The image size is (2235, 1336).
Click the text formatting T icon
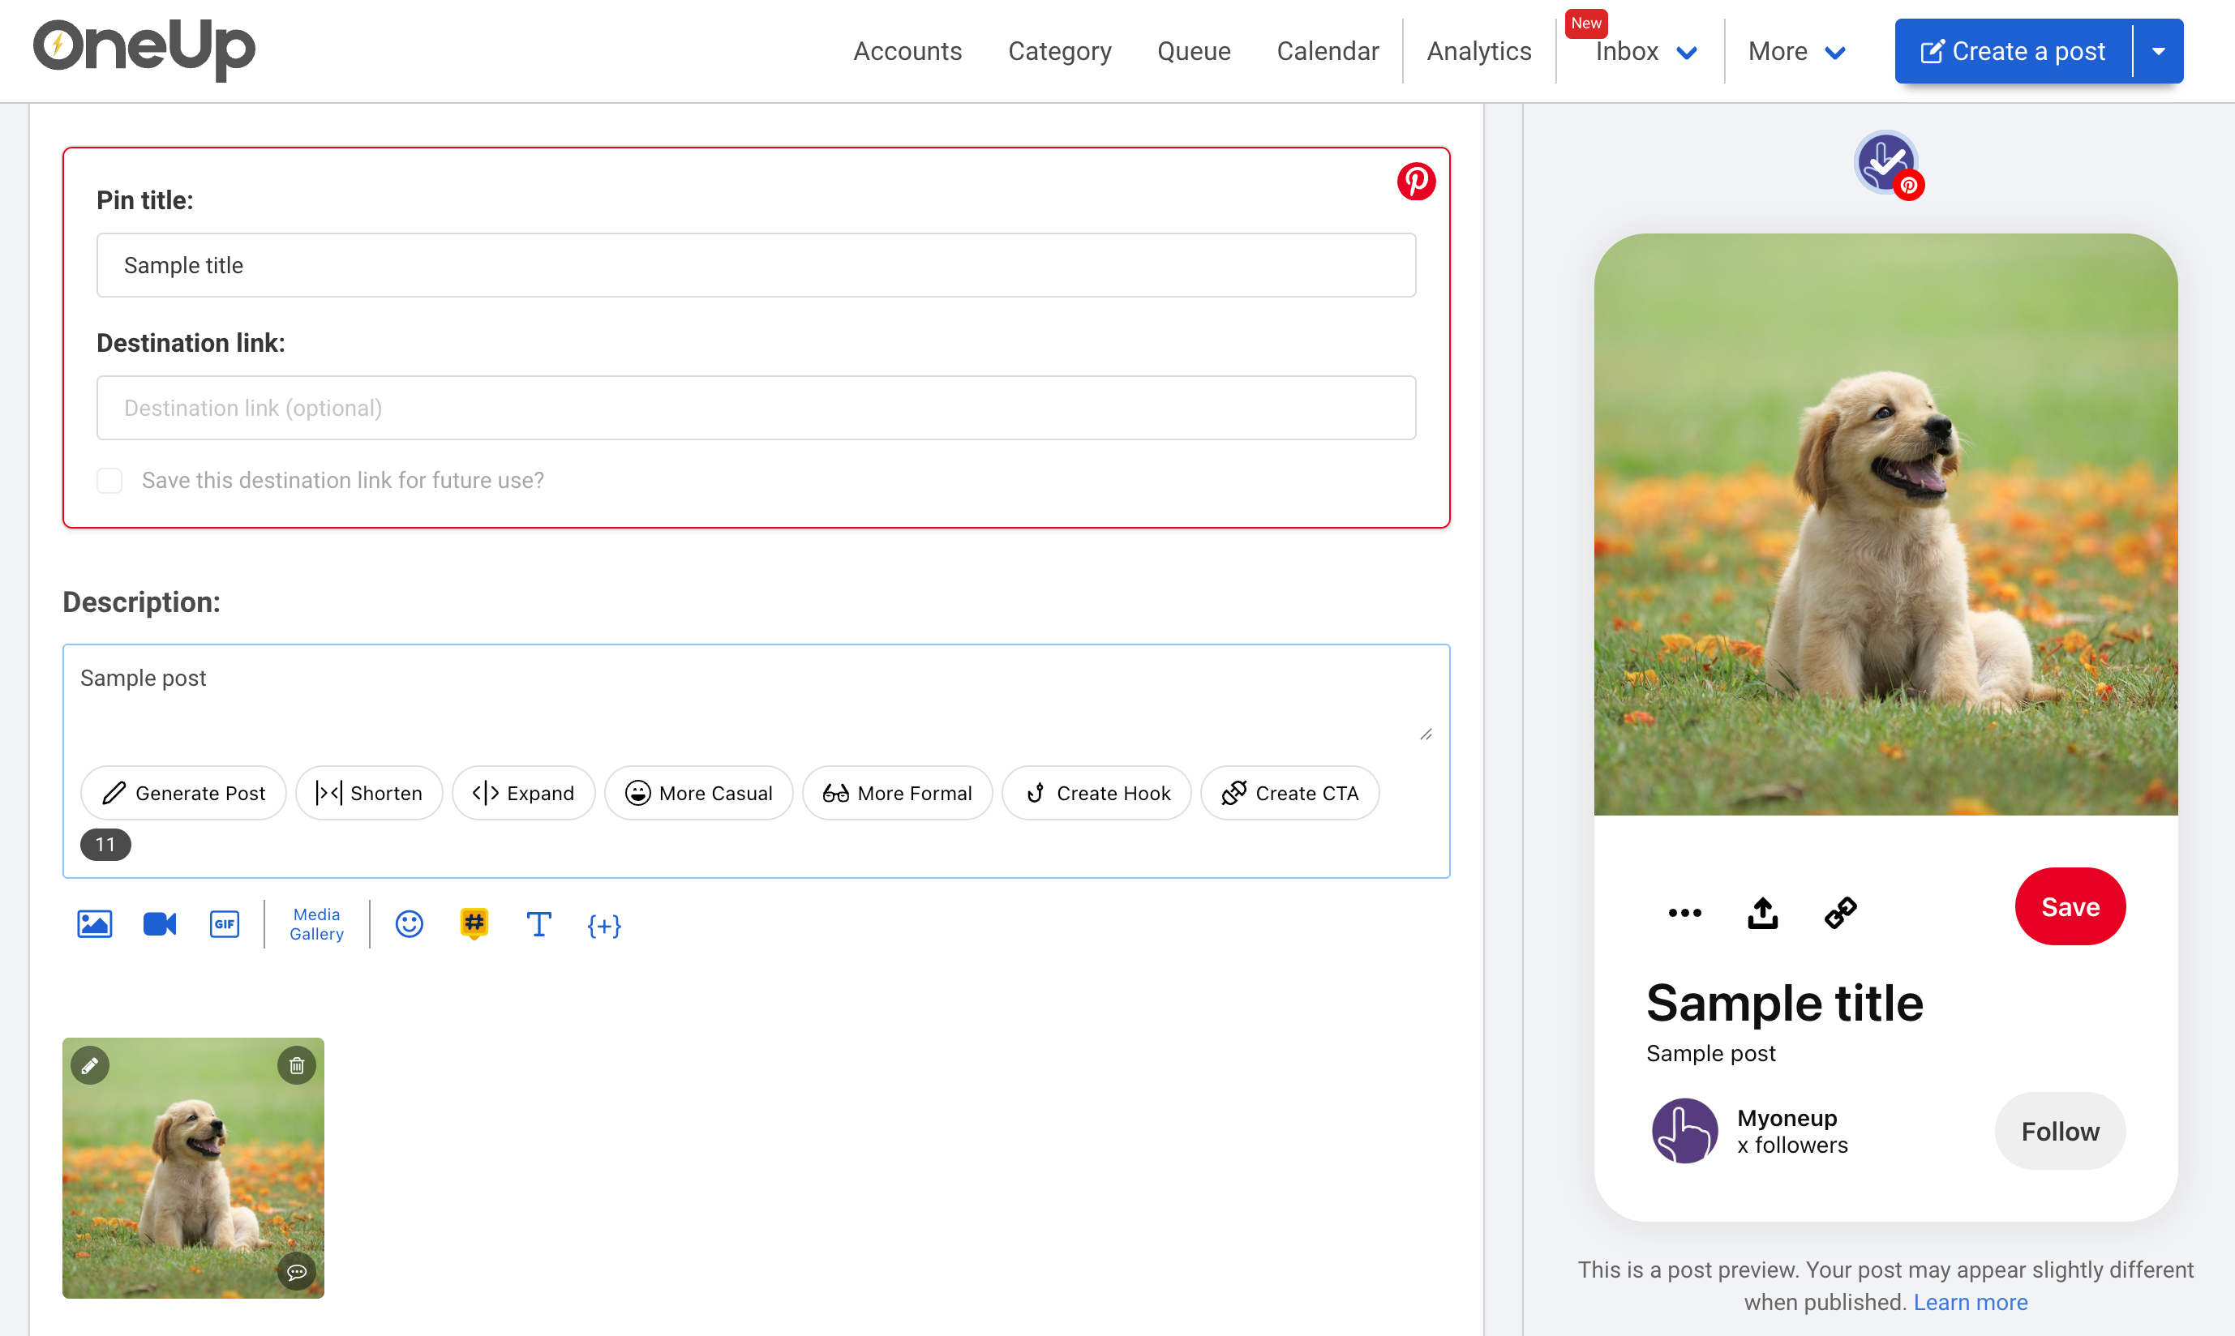point(538,923)
